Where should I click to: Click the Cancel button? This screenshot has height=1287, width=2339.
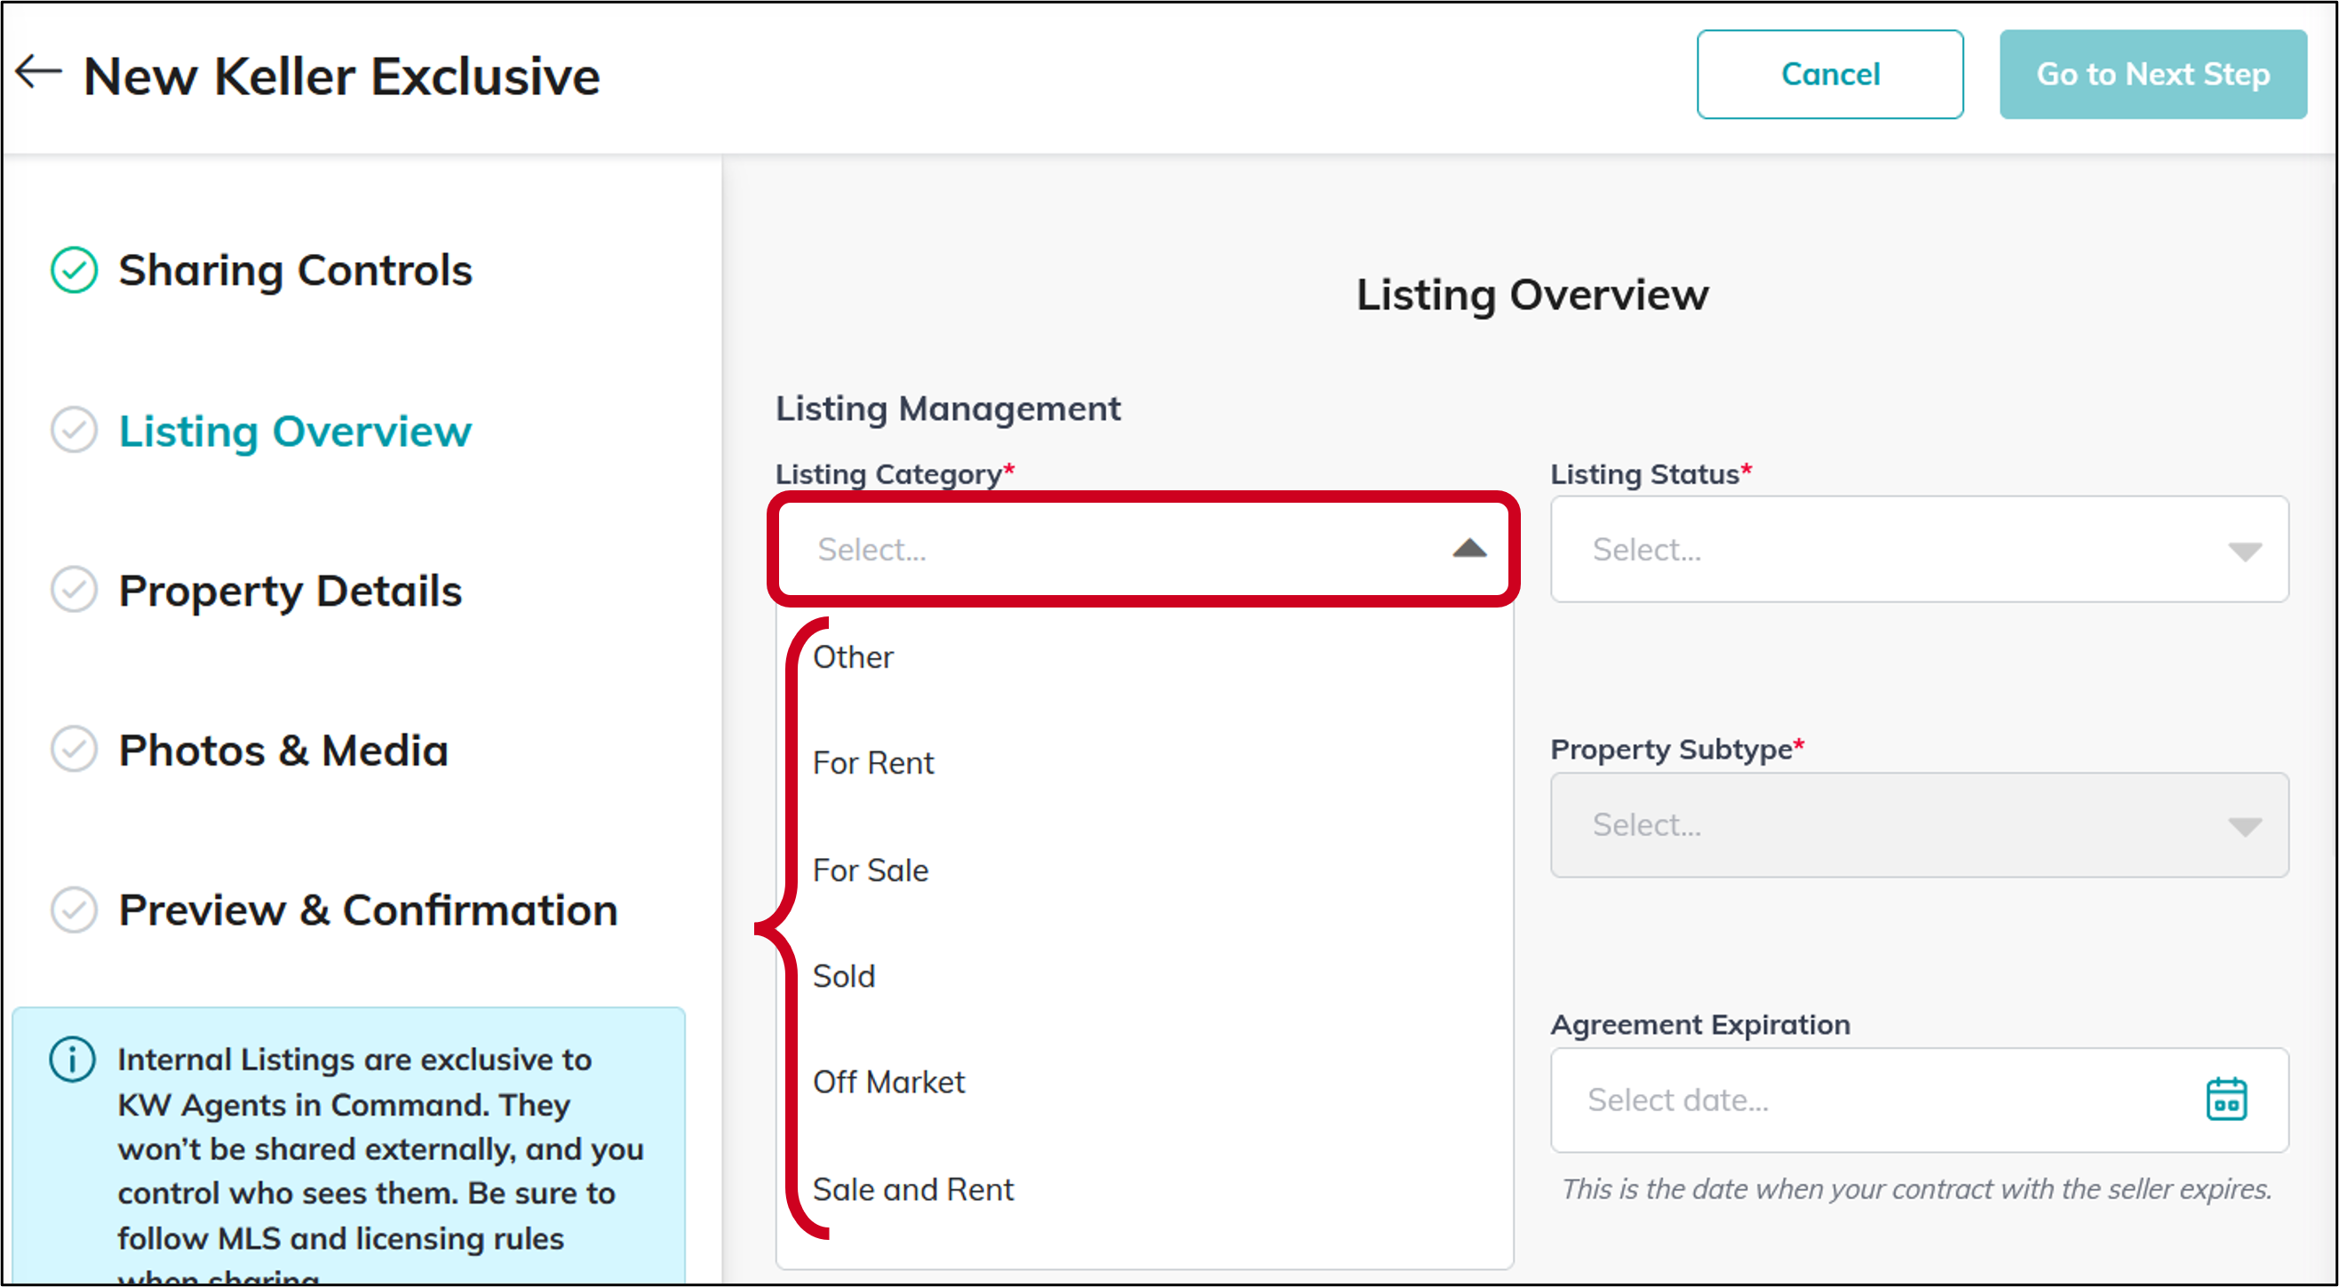pos(1830,75)
